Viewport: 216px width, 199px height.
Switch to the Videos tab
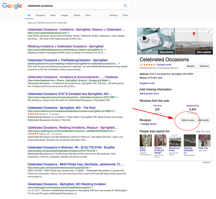coord(76,15)
